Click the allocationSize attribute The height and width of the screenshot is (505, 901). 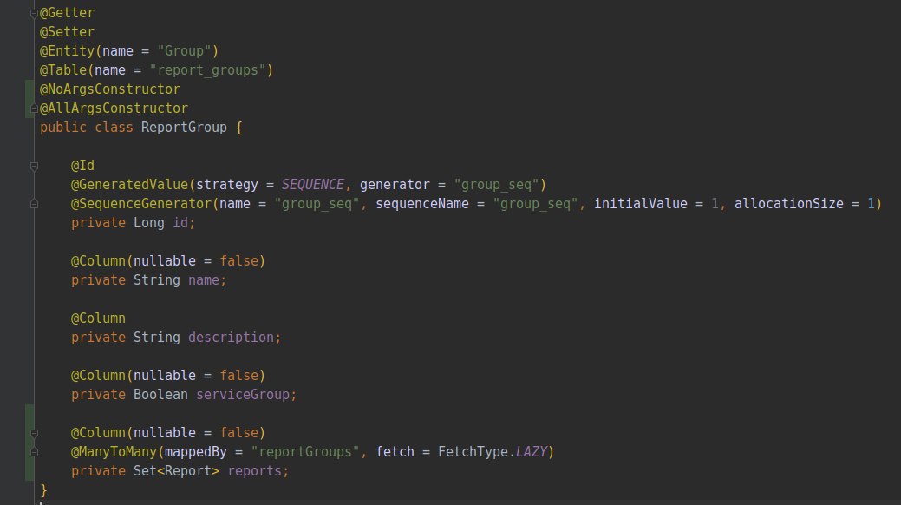789,204
